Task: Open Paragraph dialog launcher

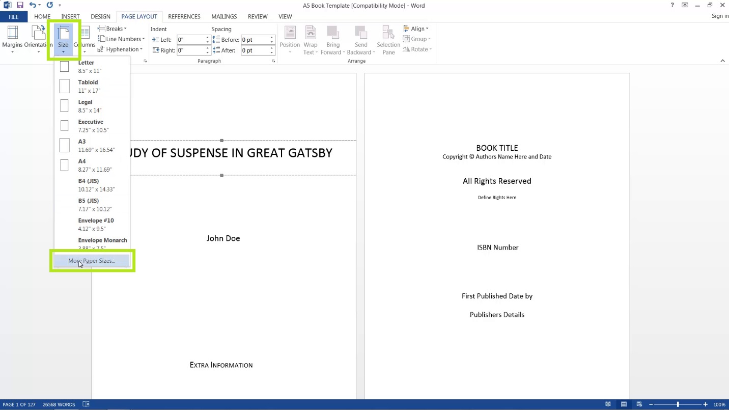Action: tap(273, 61)
